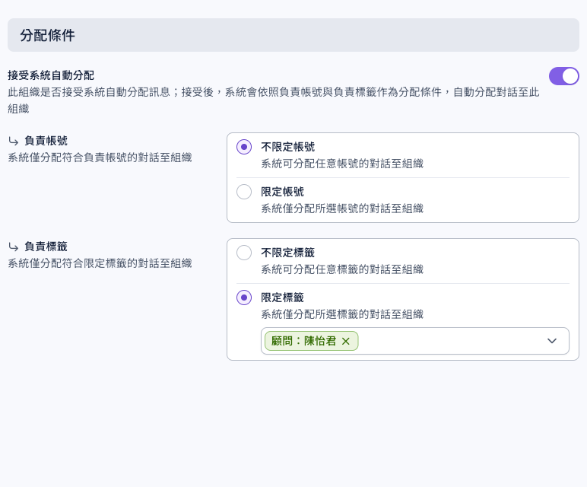Click description 系統僅分配所選帳號的對話至組織
587x487 pixels.
pyautogui.click(x=342, y=208)
